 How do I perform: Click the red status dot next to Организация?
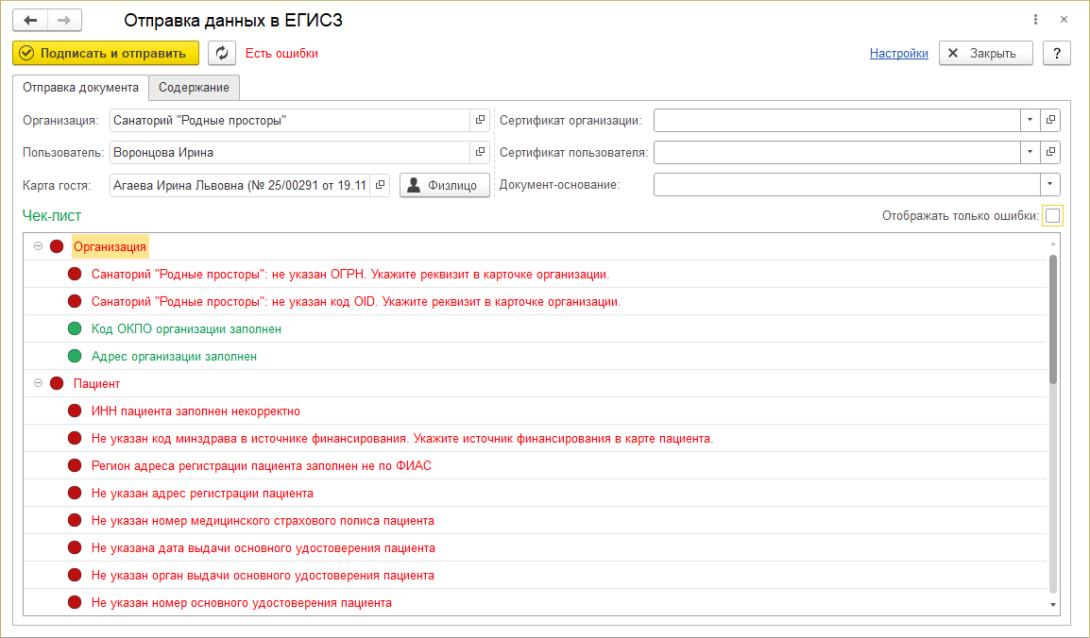point(57,246)
